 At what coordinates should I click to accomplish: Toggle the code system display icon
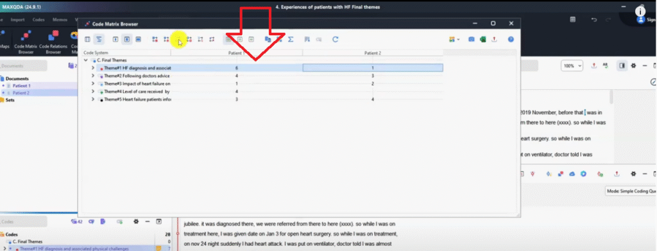pyautogui.click(x=99, y=39)
